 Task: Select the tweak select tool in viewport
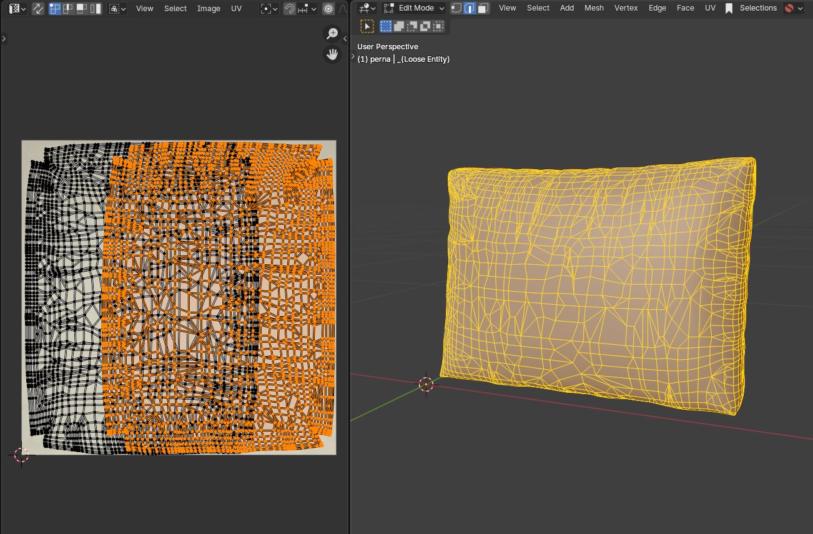pyautogui.click(x=367, y=26)
